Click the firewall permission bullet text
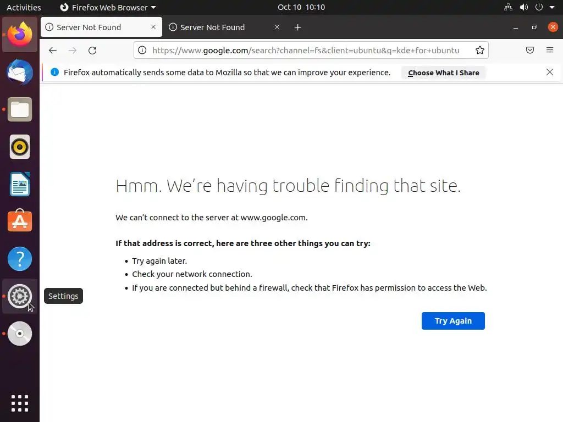Viewport: 563px width, 422px height. (x=310, y=288)
